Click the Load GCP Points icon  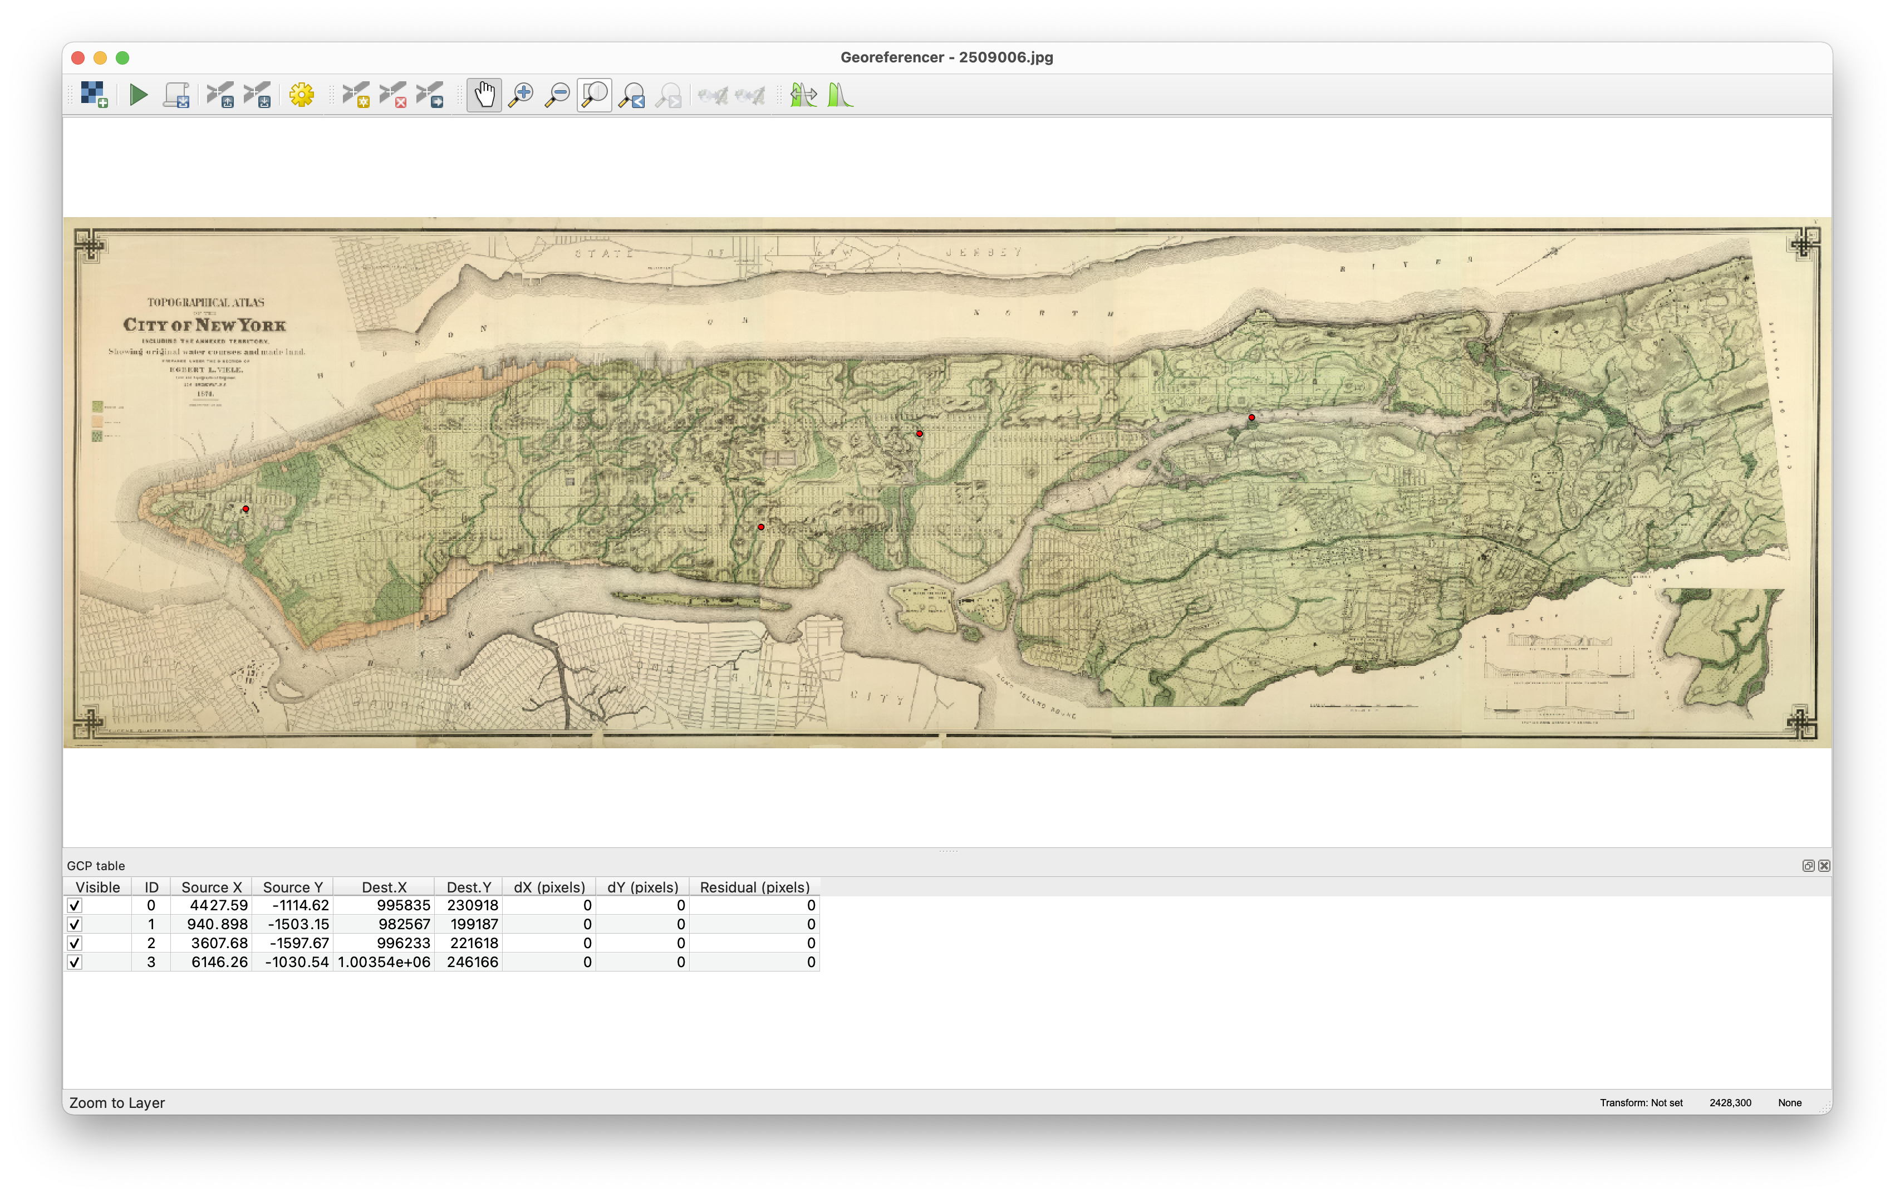(x=220, y=95)
